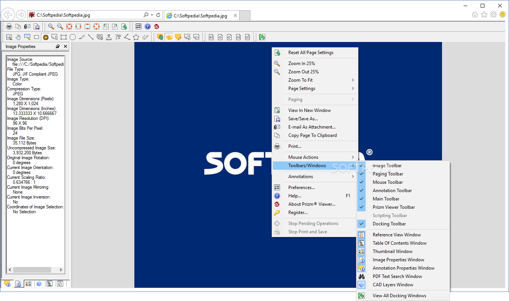Choose Save/Save As... menu entry
Image resolution: width=509 pixels, height=301 pixels.
click(x=315, y=119)
